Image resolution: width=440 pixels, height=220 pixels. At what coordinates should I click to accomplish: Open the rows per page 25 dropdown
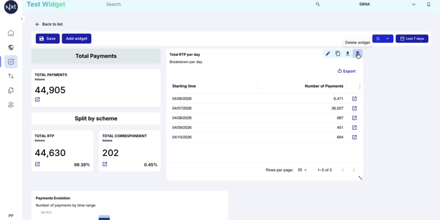pyautogui.click(x=302, y=170)
